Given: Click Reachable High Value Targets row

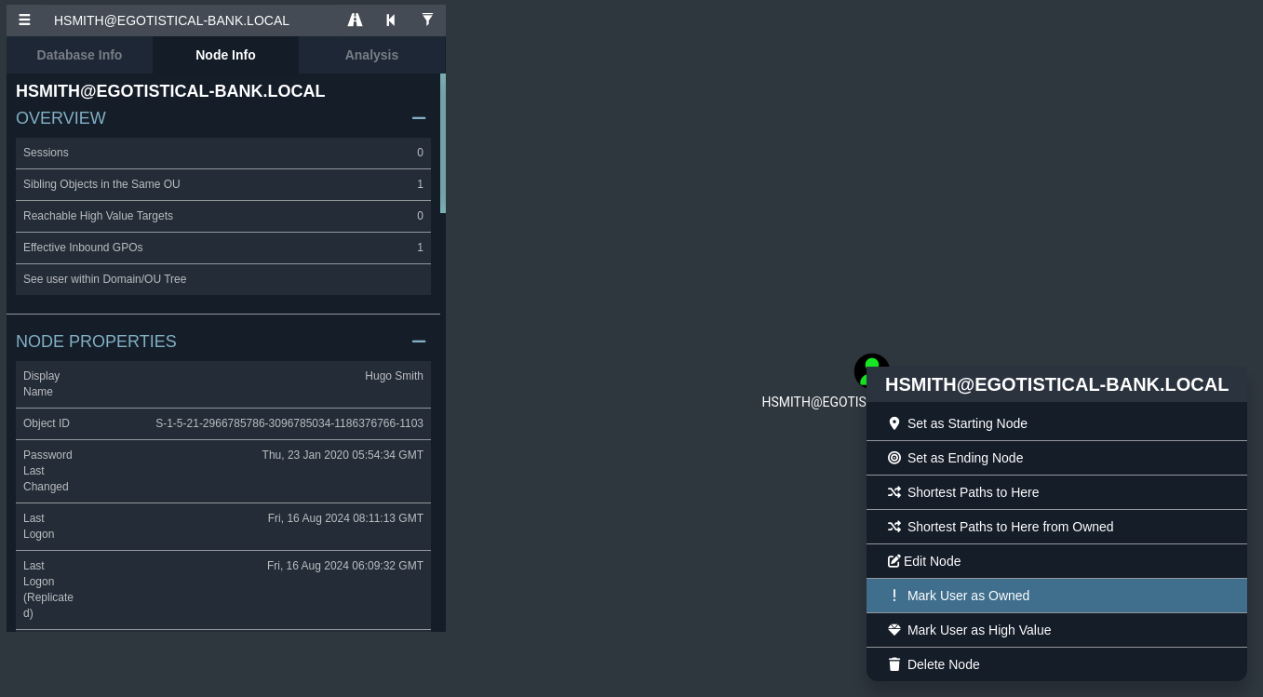Looking at the screenshot, I should point(223,216).
